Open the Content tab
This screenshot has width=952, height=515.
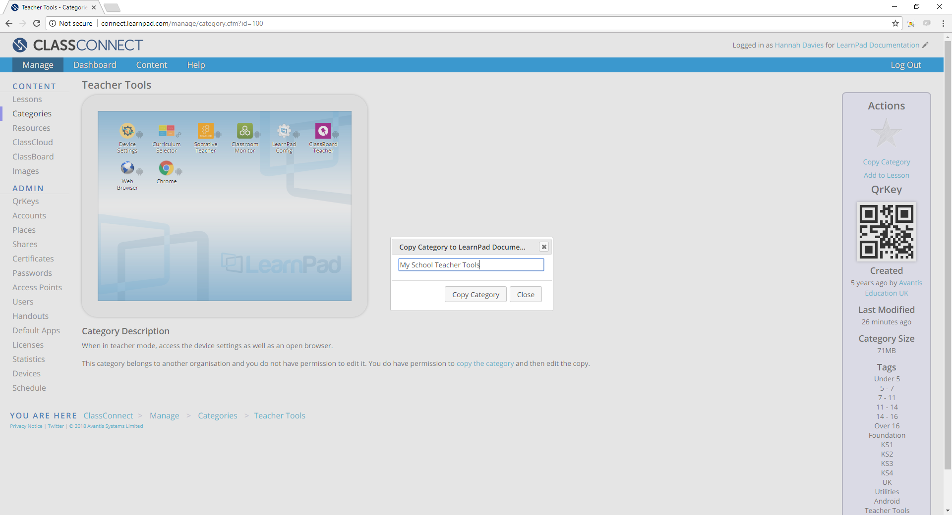point(152,65)
